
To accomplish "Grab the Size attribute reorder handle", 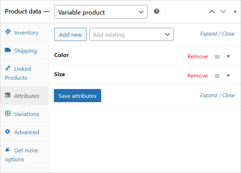I will pyautogui.click(x=217, y=76).
